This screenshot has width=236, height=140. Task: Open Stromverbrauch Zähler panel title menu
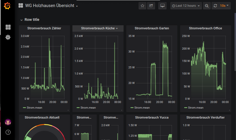44,28
